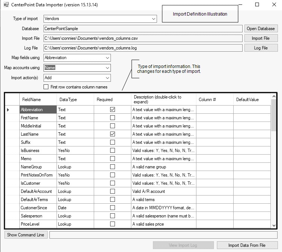Click the Show Command Line button
The height and width of the screenshot is (252, 282).
(x=26, y=235)
